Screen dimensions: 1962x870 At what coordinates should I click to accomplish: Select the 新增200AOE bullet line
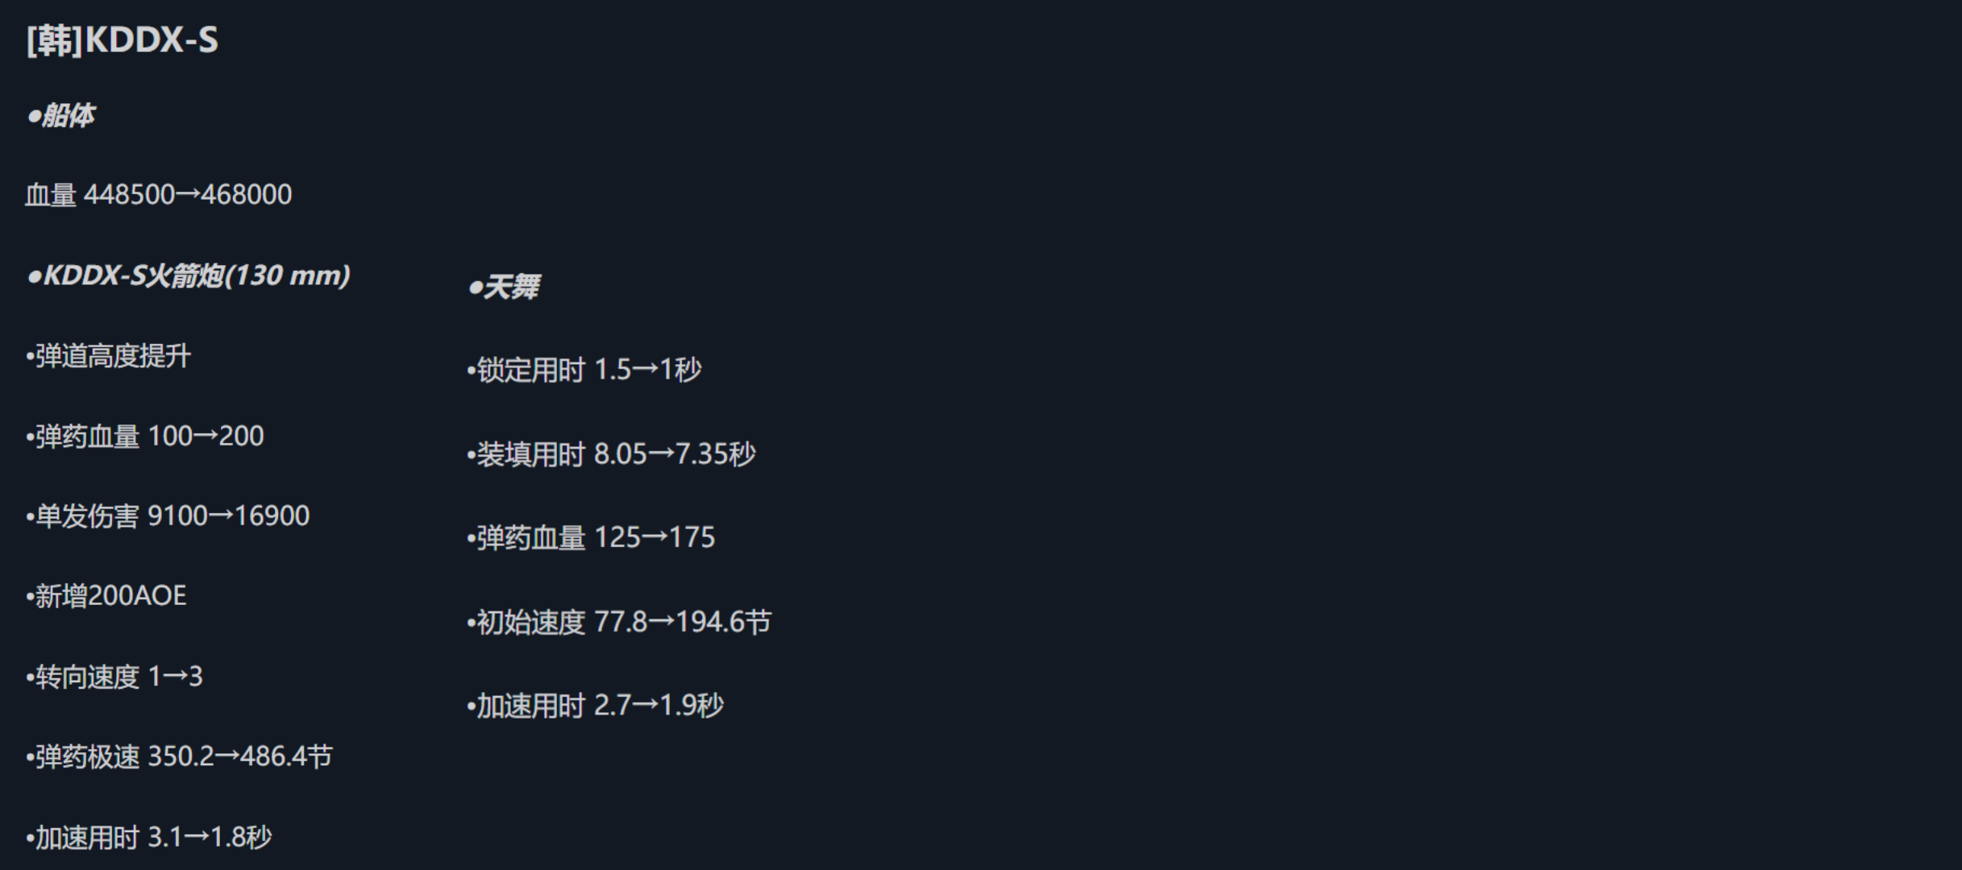(x=106, y=596)
